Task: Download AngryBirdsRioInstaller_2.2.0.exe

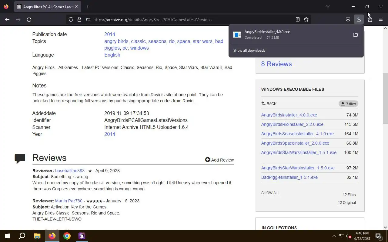Action: tap(292, 124)
